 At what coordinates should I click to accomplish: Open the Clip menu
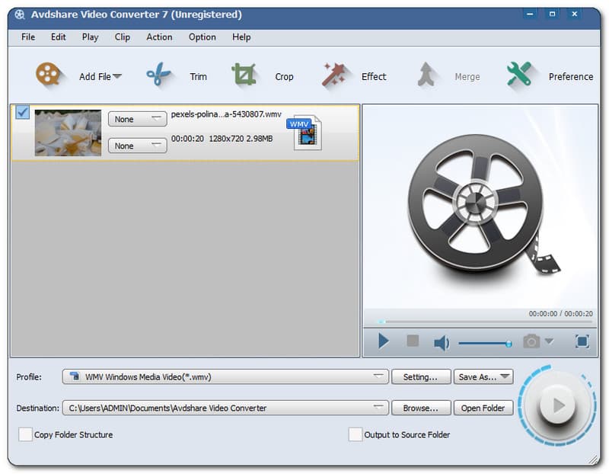(122, 37)
